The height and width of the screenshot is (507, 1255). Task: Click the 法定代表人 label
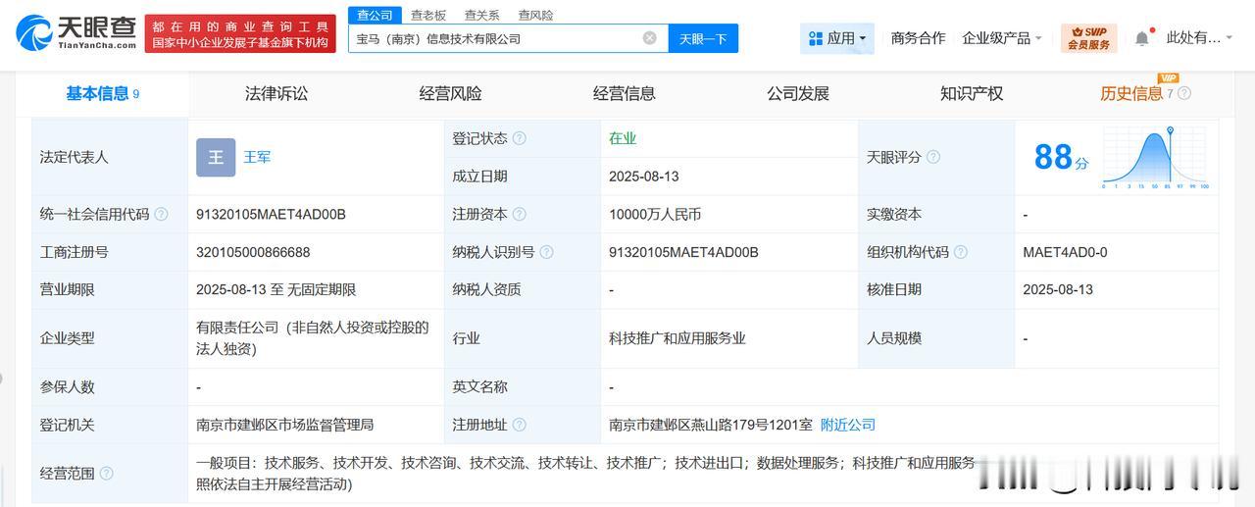(75, 157)
